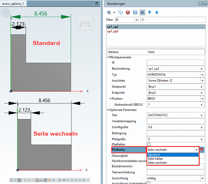Click the red delete dimension icon
208x184 pixels.
[x=128, y=12]
